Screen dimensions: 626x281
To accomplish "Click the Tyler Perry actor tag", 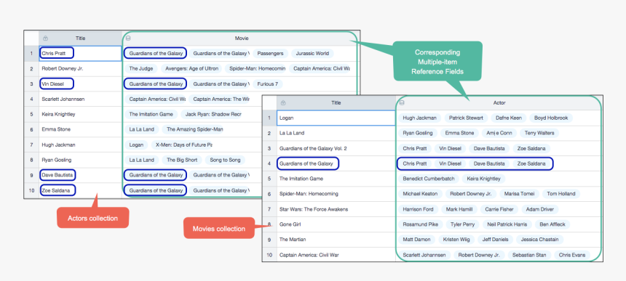I will click(462, 224).
